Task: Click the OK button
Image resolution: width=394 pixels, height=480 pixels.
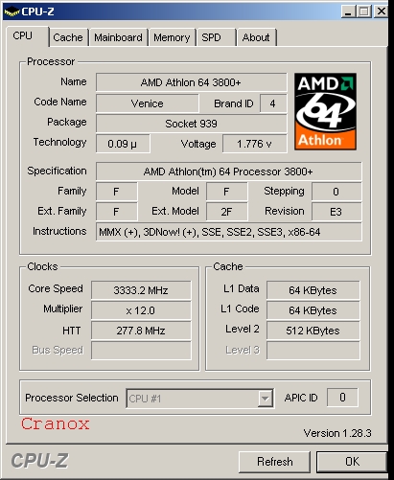Action: pos(352,462)
